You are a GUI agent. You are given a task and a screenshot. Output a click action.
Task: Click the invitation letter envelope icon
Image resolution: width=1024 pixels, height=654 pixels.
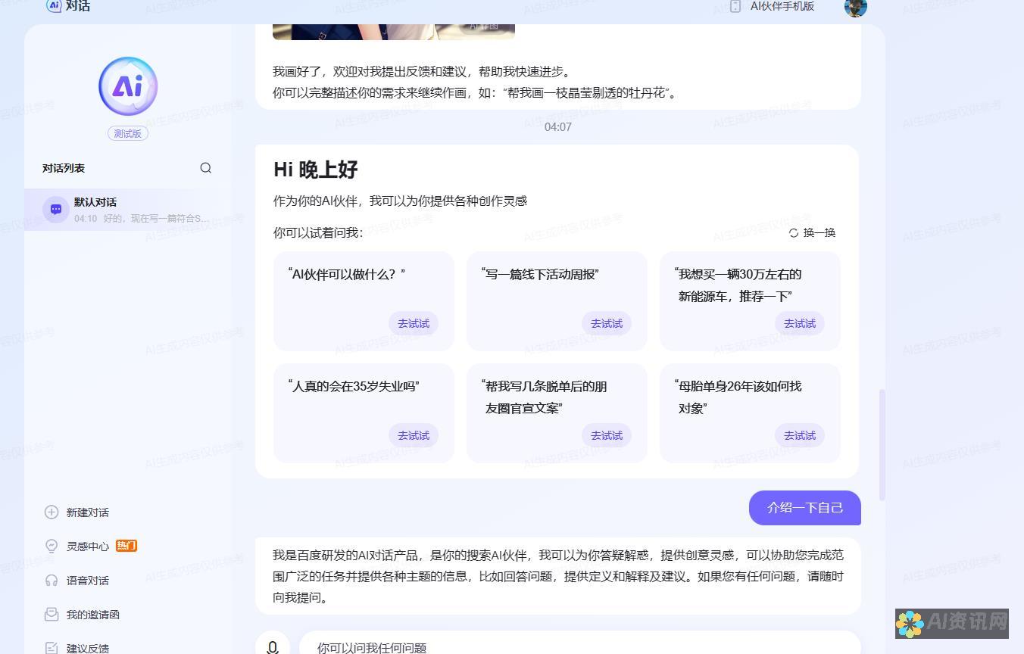click(x=52, y=615)
